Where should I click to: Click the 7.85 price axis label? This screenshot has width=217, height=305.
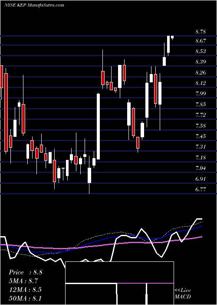tap(201, 105)
